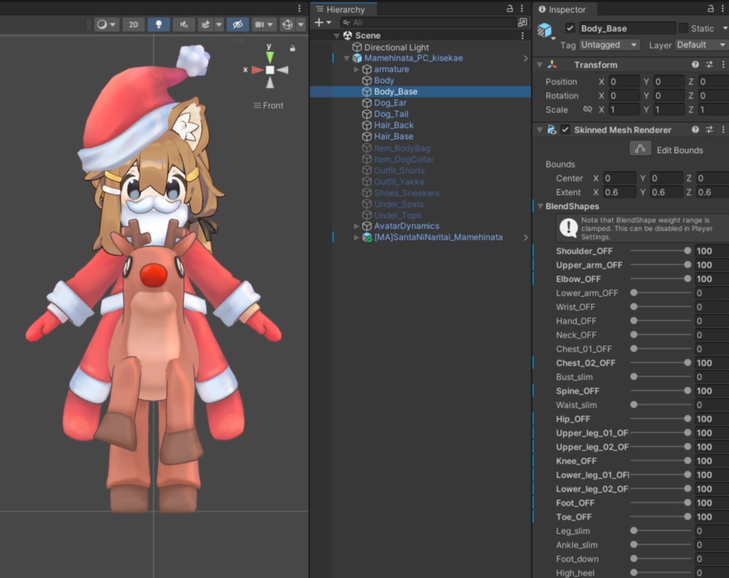Click Position X value field

[624, 81]
